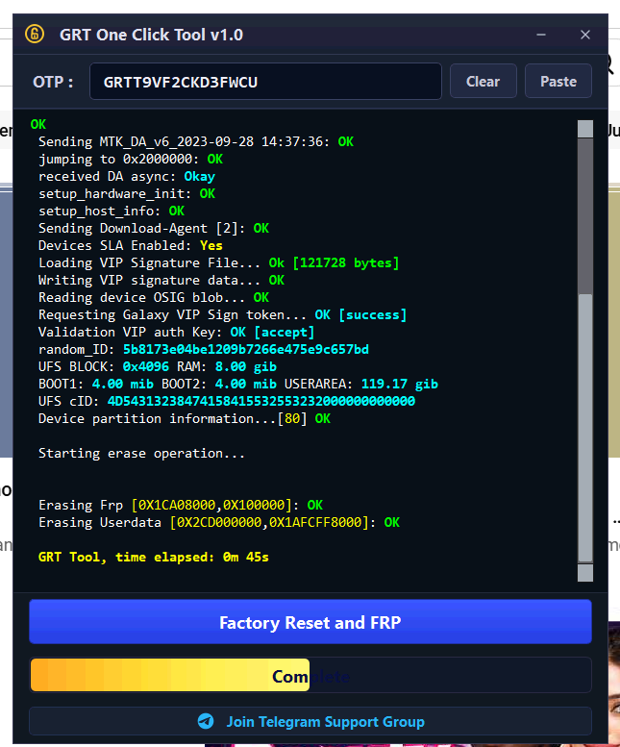Click 'Device partition information...[80]' line

point(185,418)
